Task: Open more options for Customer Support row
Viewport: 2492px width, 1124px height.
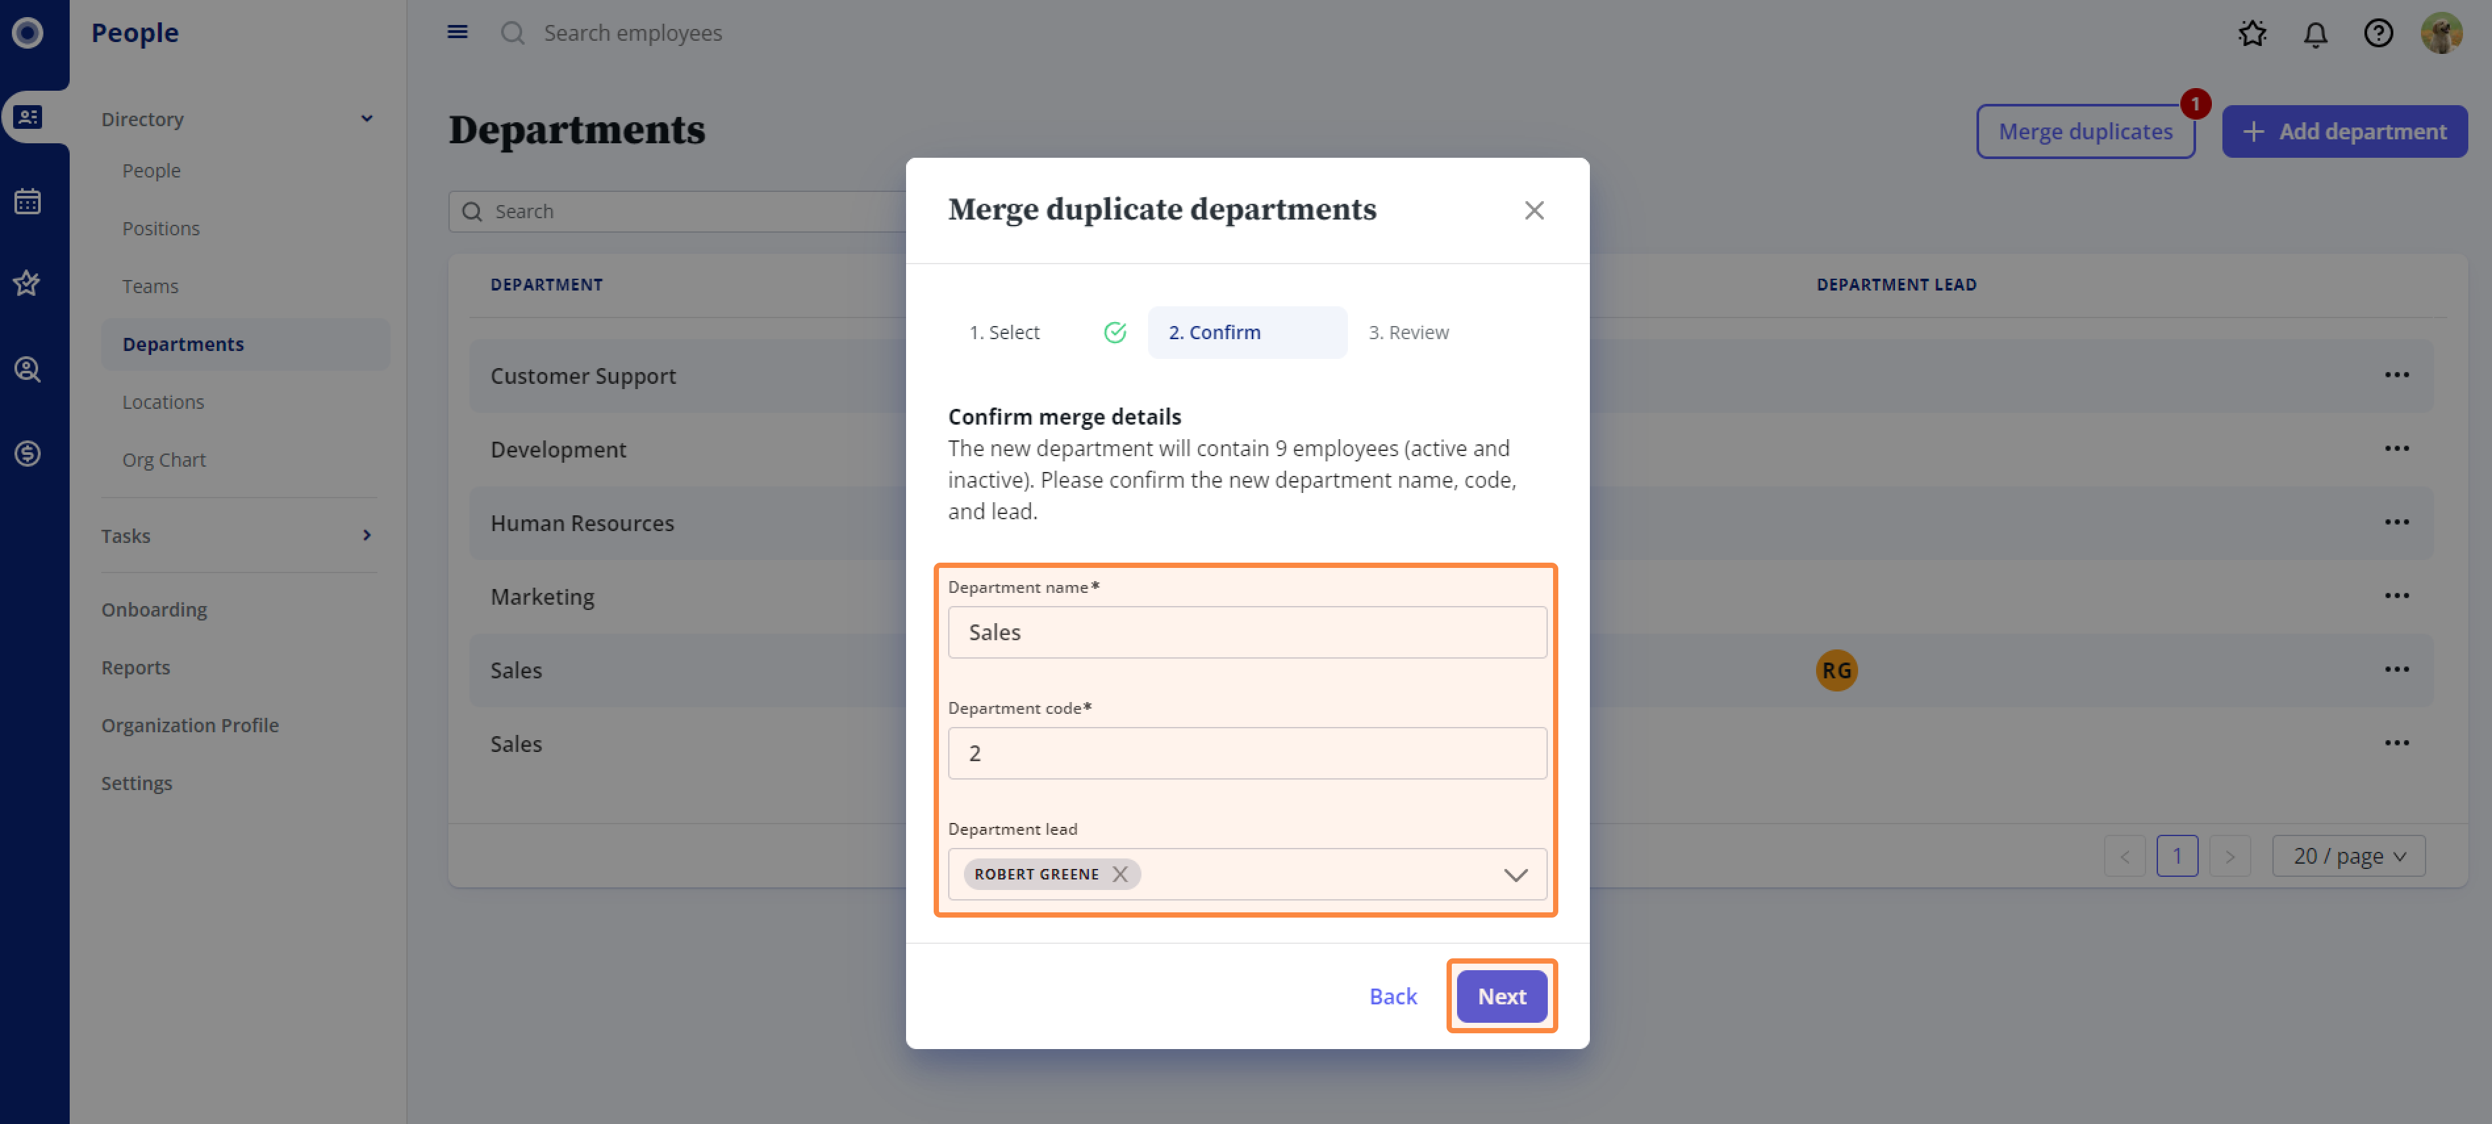Action: (x=2396, y=375)
